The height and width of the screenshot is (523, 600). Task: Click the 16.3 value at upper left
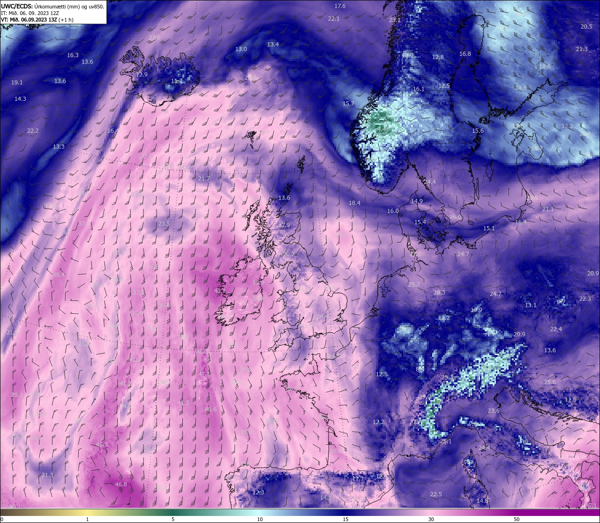pos(73,55)
